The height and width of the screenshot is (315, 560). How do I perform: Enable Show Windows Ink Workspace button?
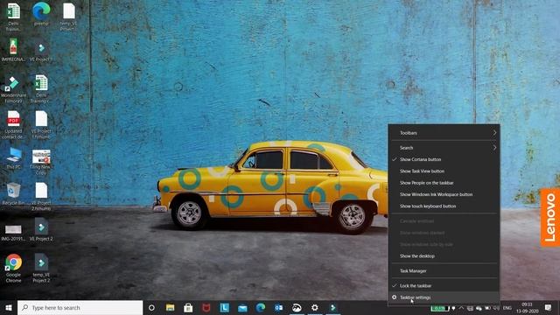[444, 194]
